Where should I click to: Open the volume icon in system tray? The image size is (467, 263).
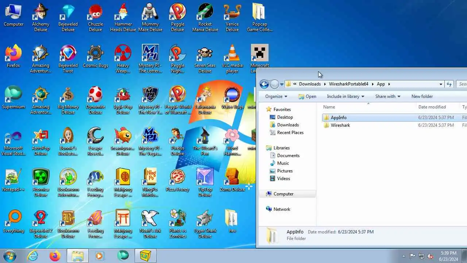tap(430, 256)
